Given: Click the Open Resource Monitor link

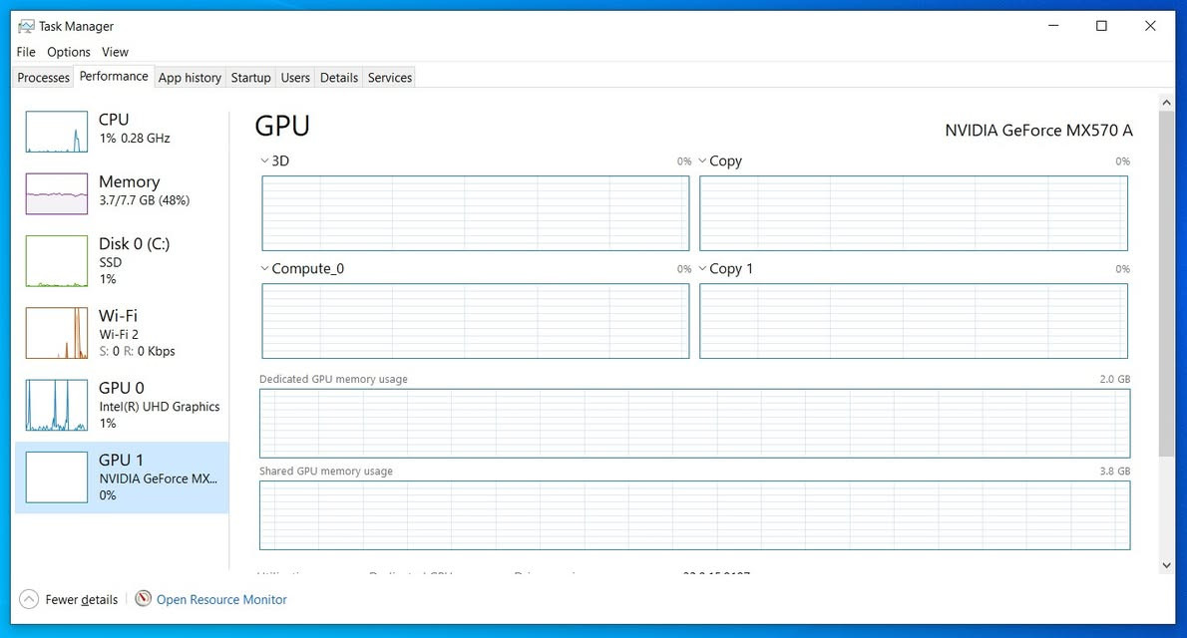Looking at the screenshot, I should click(221, 599).
